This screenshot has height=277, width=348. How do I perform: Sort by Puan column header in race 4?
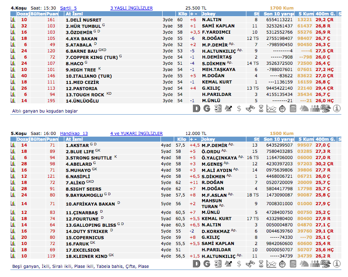coord(51,14)
